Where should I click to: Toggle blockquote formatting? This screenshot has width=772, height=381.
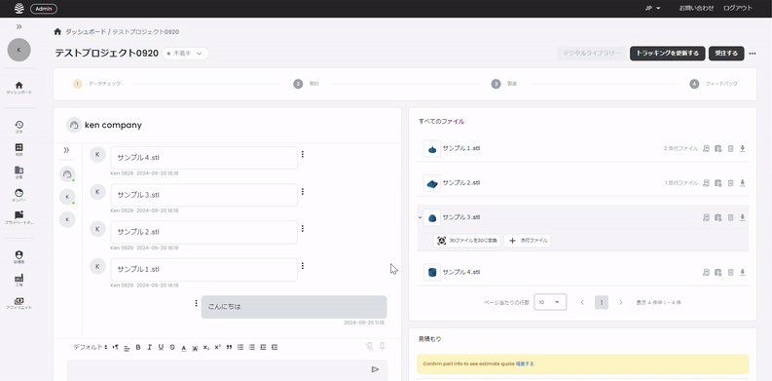coord(229,348)
